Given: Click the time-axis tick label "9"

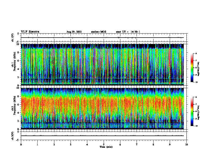Looking at the screenshot, I should pyautogui.click(x=170, y=145).
